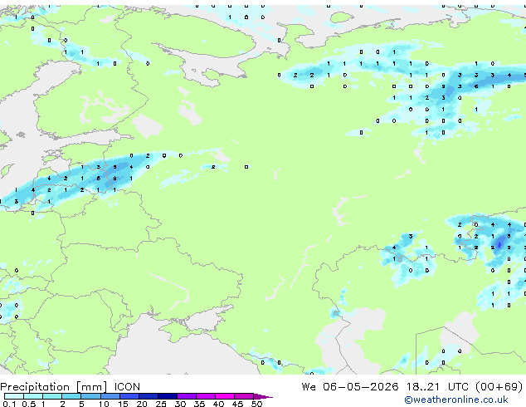Click the "10" legend scale label
Image resolution: width=526 pixels, height=407 pixels.
[x=104, y=404]
